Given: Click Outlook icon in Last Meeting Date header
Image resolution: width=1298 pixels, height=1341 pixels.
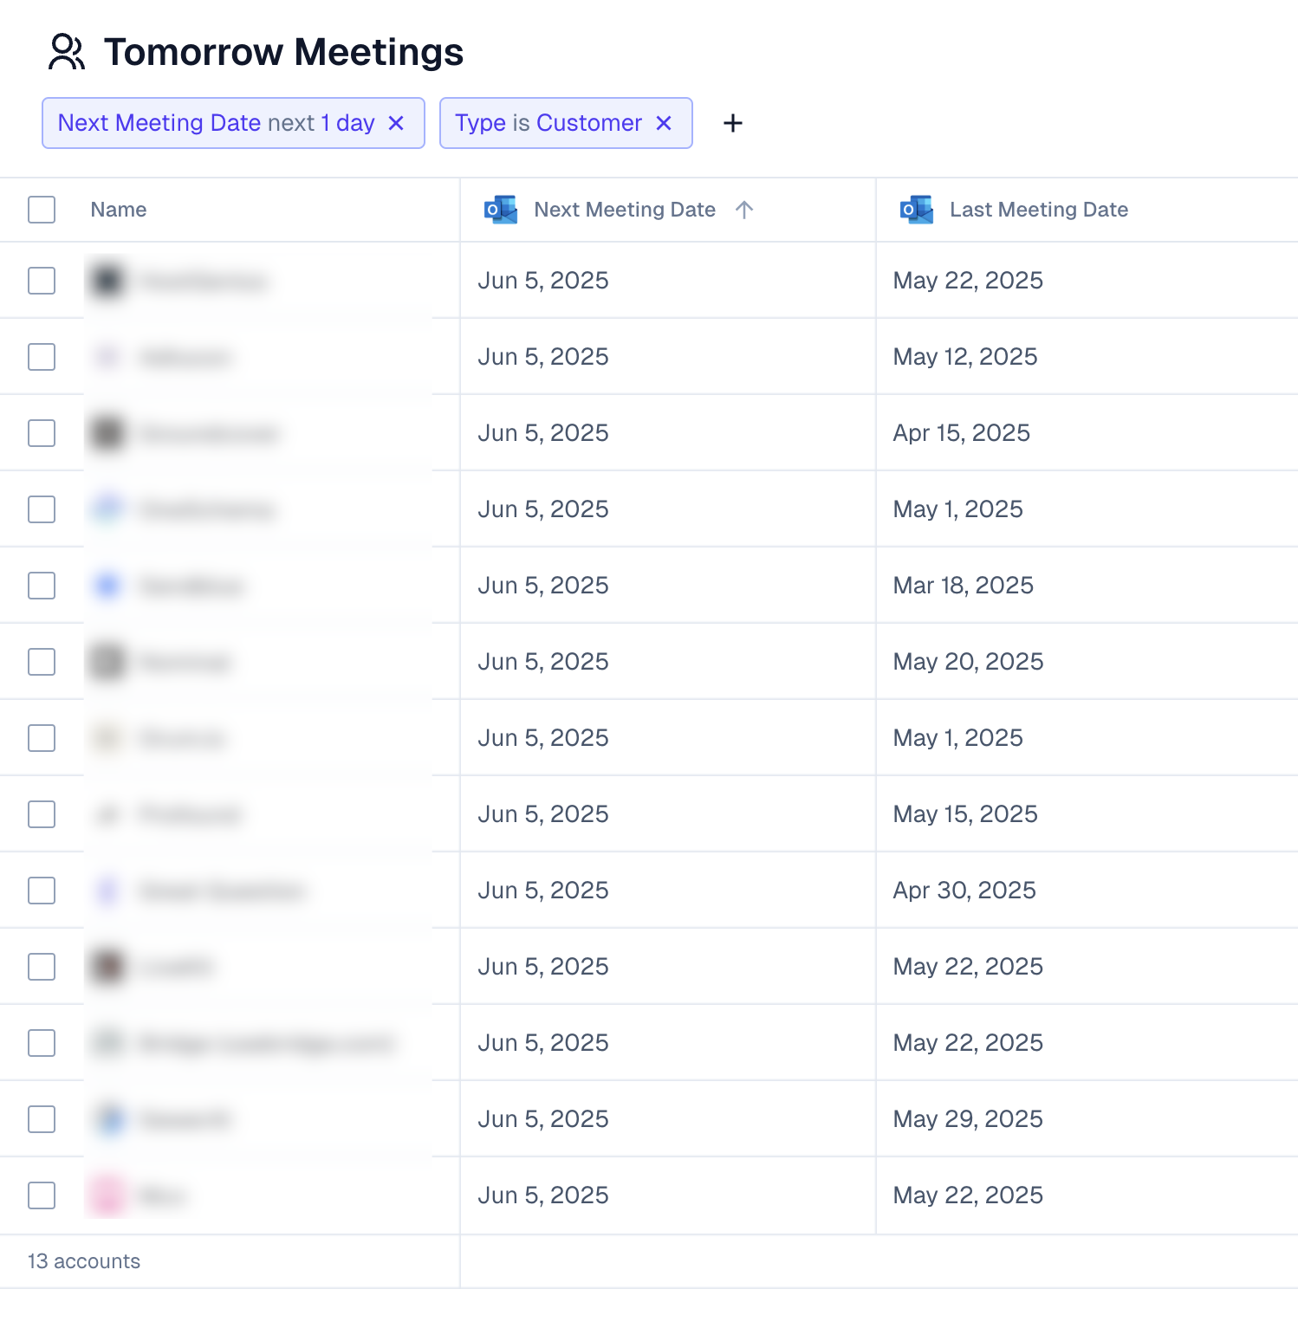Looking at the screenshot, I should [917, 210].
